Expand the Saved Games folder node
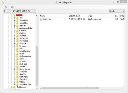Viewport: 128px width, 93px height. tap(15, 69)
